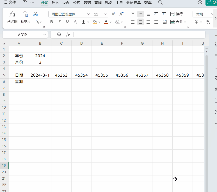Open the Borders dropdown arrow
Viewport: 217px width, 192px height.
tap(88, 22)
